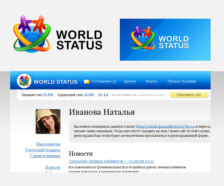Click Лицевой счет value 0,00
The height and width of the screenshot is (186, 224).
(49, 95)
